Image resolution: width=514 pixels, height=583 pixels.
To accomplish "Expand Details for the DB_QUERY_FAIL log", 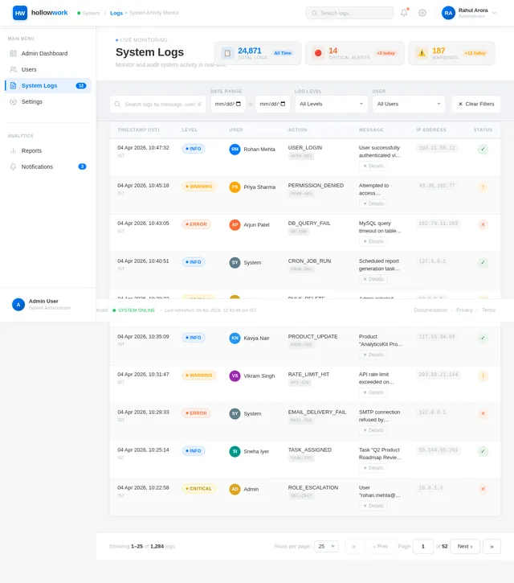I will (373, 242).
